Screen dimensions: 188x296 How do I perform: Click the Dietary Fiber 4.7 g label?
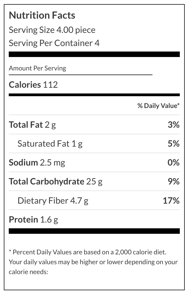[53, 201]
